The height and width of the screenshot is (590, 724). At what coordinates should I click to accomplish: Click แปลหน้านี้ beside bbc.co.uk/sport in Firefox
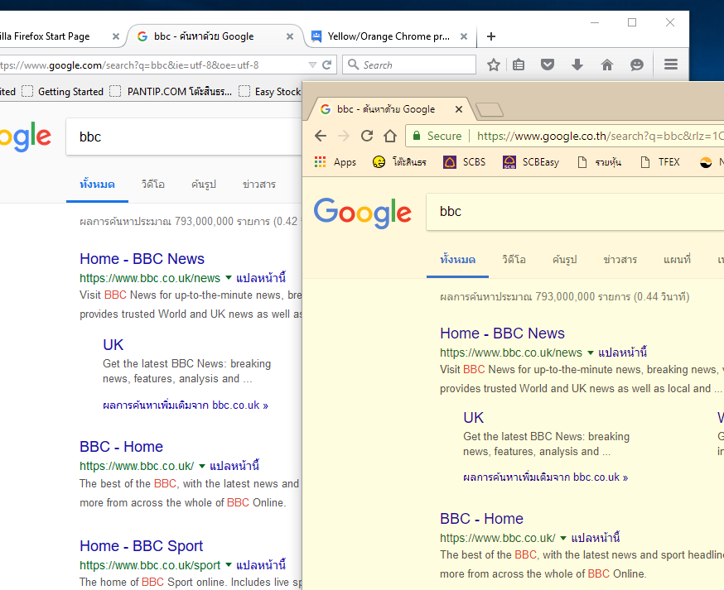261,565
